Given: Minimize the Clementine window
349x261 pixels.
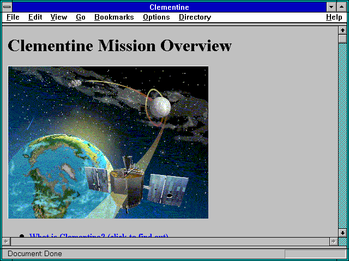Looking at the screenshot, I should [331, 7].
